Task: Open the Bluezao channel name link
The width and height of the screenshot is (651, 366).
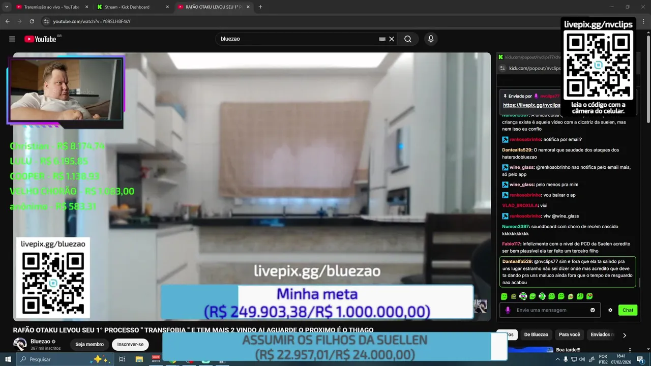Action: (x=40, y=342)
